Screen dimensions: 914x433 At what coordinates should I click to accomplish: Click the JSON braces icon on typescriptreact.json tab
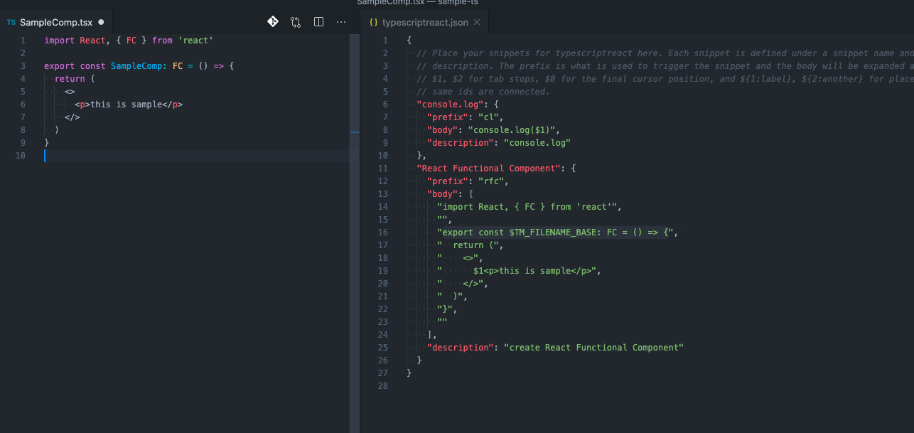(x=372, y=22)
